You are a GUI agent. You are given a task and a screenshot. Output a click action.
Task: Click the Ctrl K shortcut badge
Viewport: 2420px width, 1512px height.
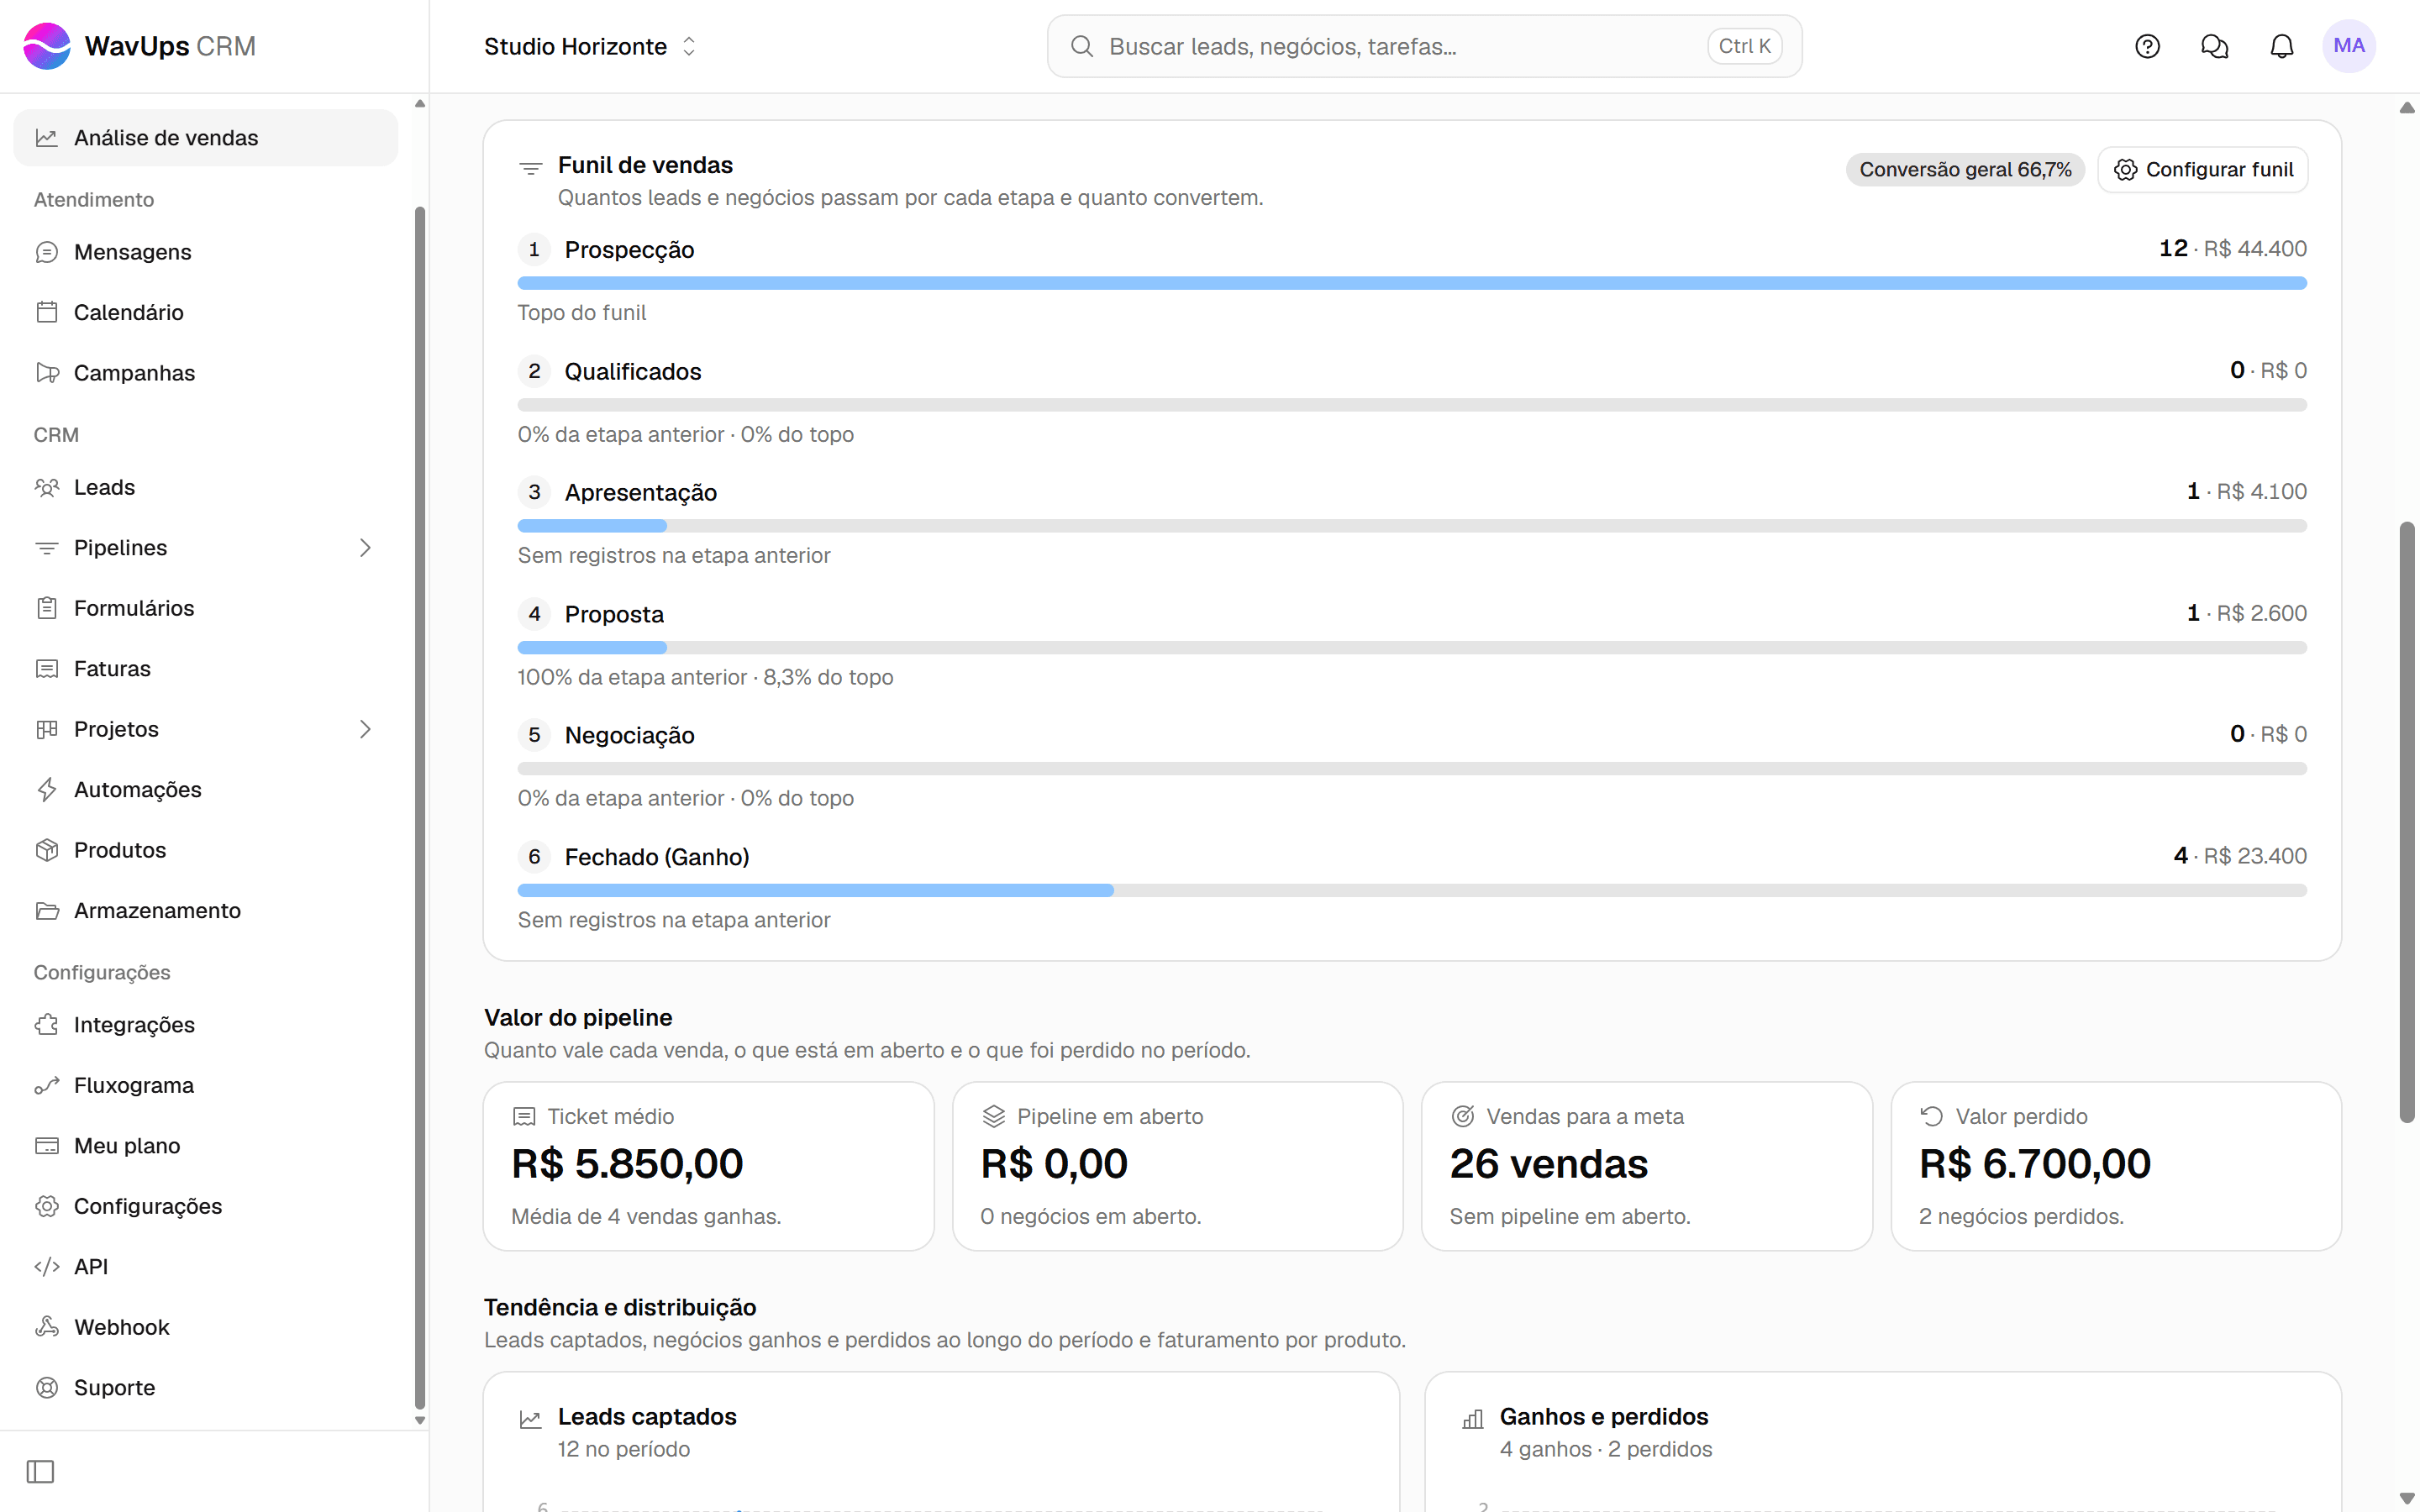coord(1744,46)
